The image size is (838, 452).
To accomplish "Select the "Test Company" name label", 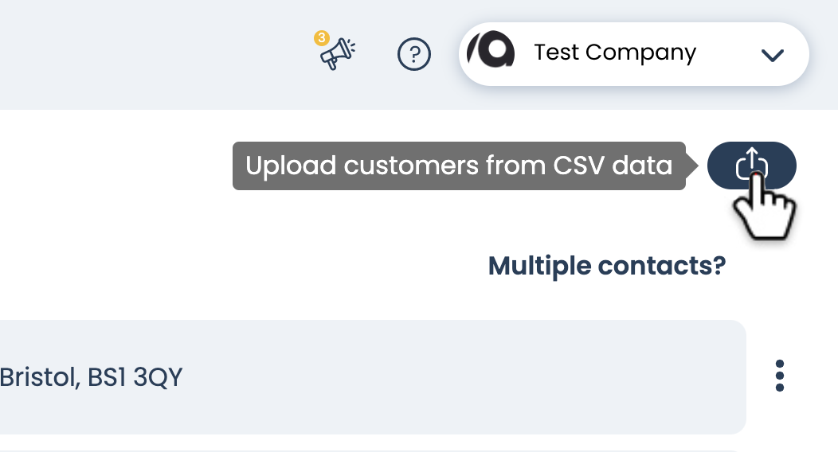I will click(615, 53).
